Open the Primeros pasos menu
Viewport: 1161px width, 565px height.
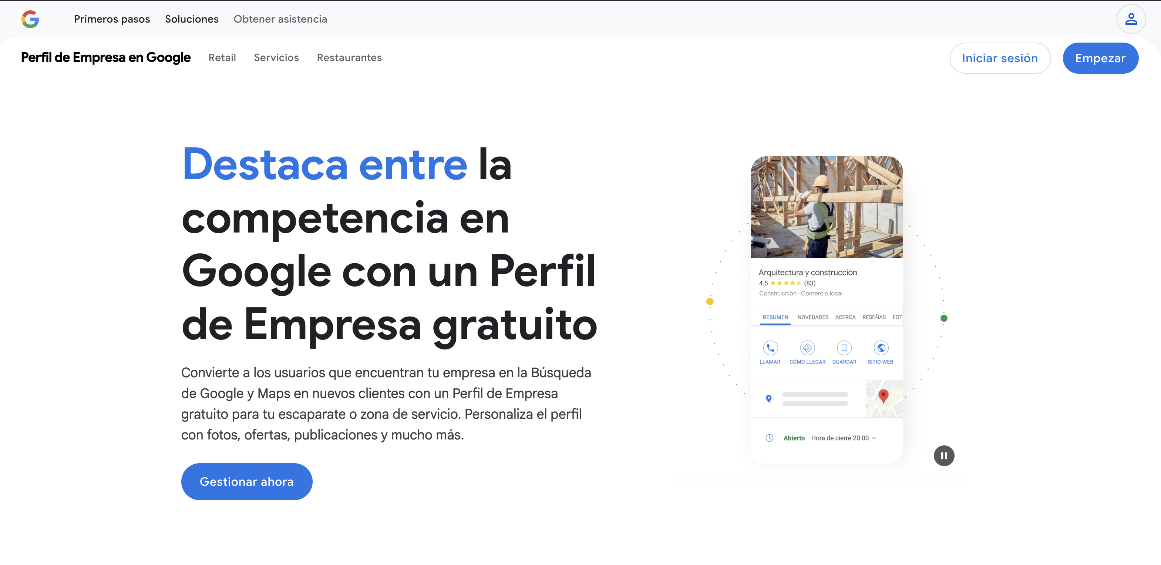coord(112,19)
